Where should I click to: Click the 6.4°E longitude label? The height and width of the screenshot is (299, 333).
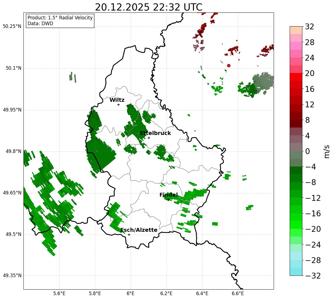pyautogui.click(x=202, y=293)
